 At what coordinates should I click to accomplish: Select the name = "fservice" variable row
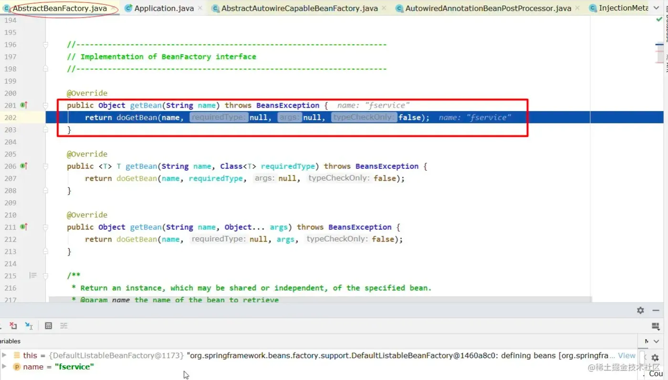pyautogui.click(x=320, y=367)
